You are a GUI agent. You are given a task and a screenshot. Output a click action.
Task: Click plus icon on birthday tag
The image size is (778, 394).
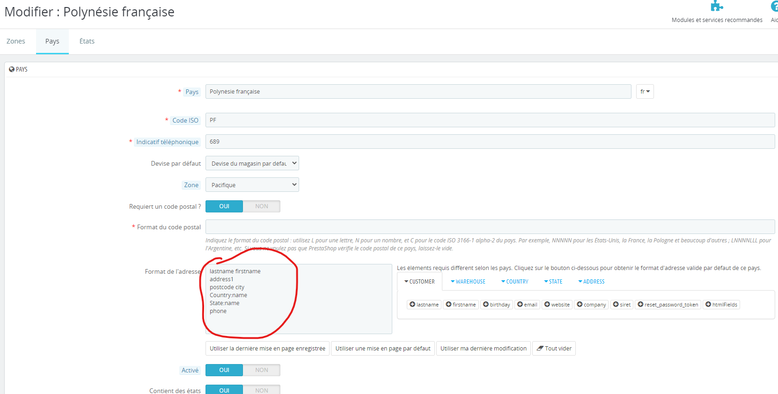tap(486, 304)
